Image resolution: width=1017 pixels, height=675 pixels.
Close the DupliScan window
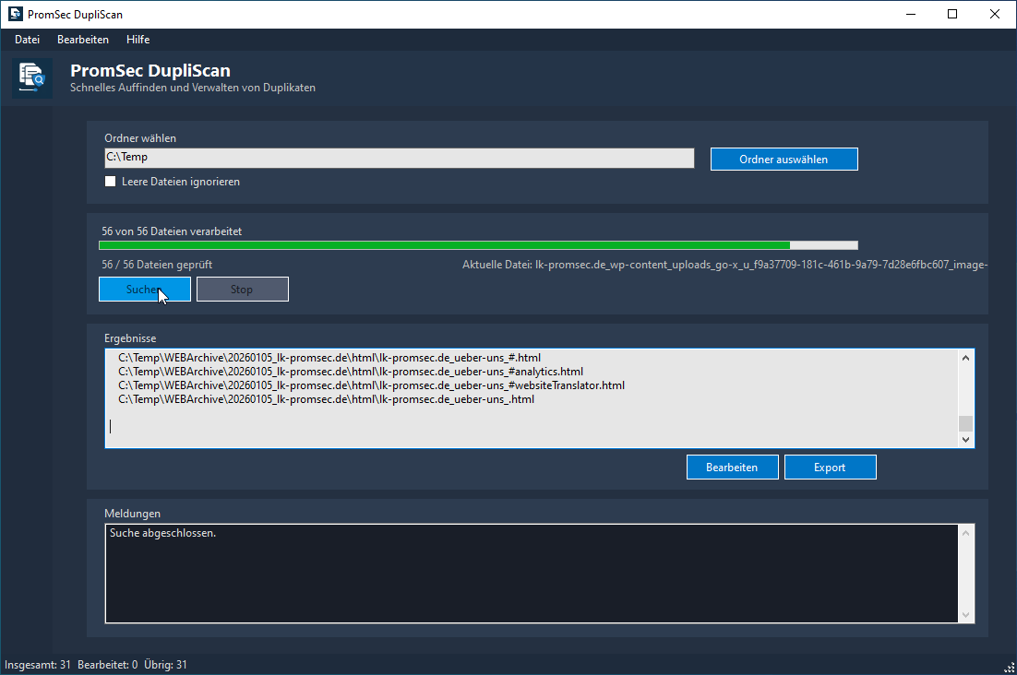tap(994, 14)
